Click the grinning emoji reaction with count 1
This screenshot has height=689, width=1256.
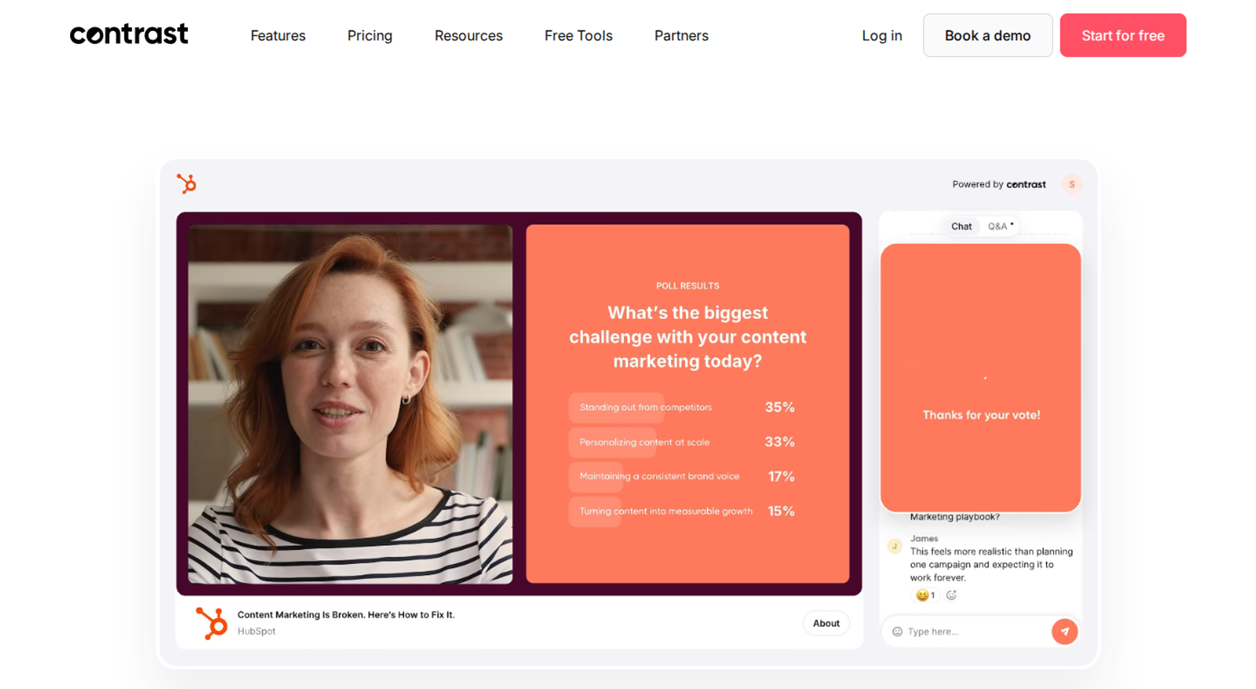tap(925, 595)
